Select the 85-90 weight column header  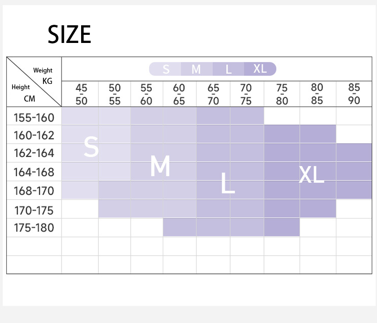point(354,94)
